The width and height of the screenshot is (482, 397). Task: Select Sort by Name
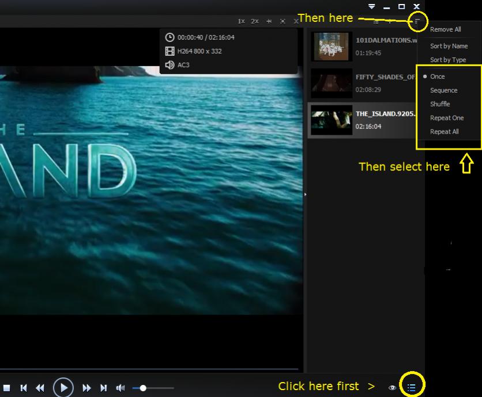point(449,46)
